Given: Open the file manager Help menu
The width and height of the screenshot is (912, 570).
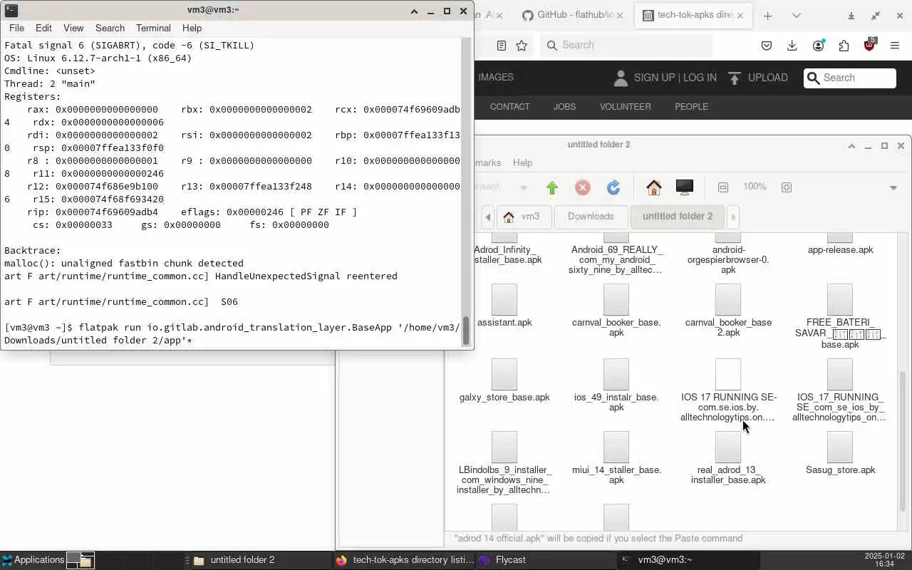Looking at the screenshot, I should tap(522, 162).
